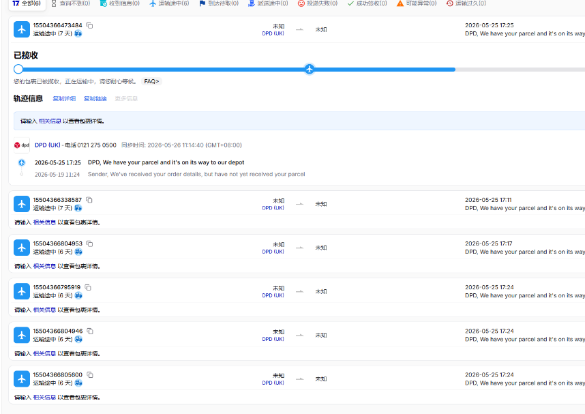585x414 pixels.
Task: Copy tracking number 15504366795919
Action: (x=88, y=287)
